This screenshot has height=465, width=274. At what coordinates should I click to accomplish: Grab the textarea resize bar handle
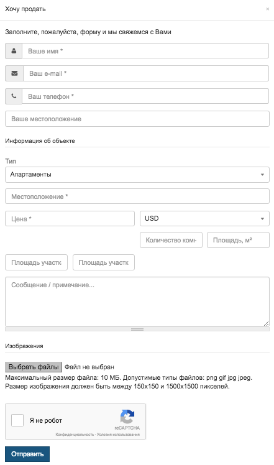137,329
